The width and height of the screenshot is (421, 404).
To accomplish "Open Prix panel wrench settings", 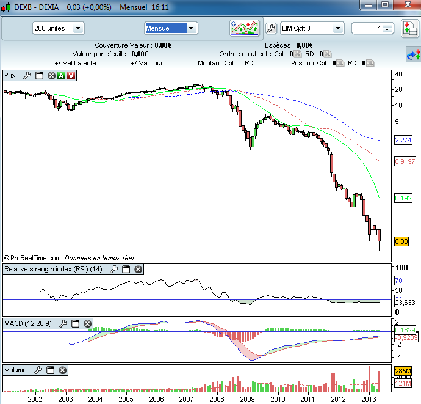I will (27, 76).
